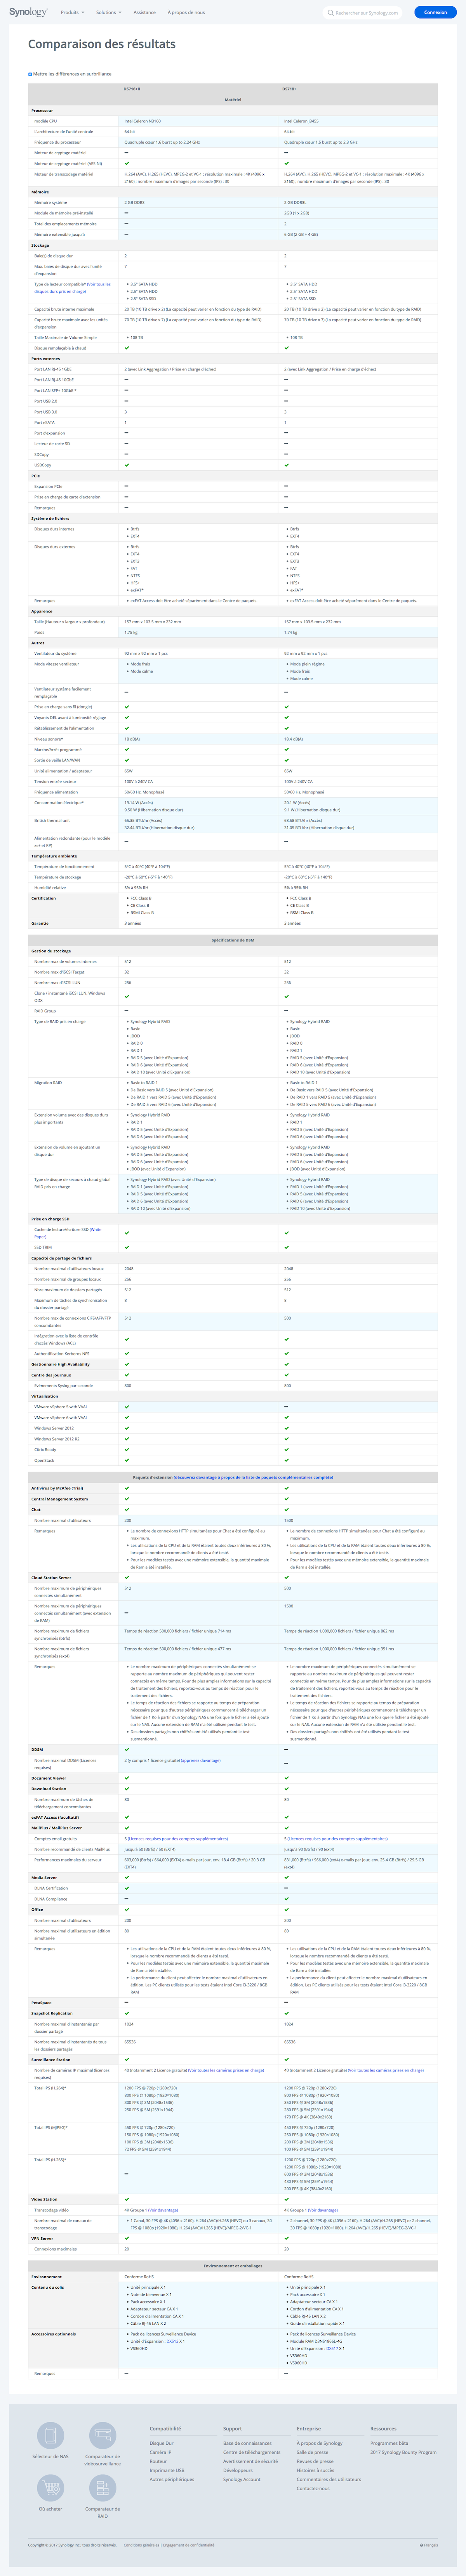Screen dimensions: 466x2576
Task: Open Base de connaissances footer link
Action: point(247,2443)
